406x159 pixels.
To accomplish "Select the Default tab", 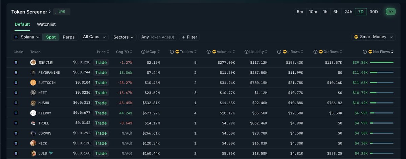I will pos(22,24).
